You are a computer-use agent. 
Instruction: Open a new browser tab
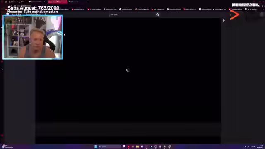(x=89, y=2)
